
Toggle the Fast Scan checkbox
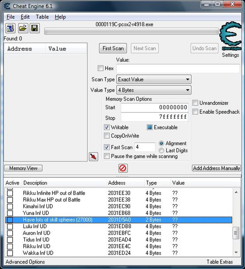(x=107, y=147)
